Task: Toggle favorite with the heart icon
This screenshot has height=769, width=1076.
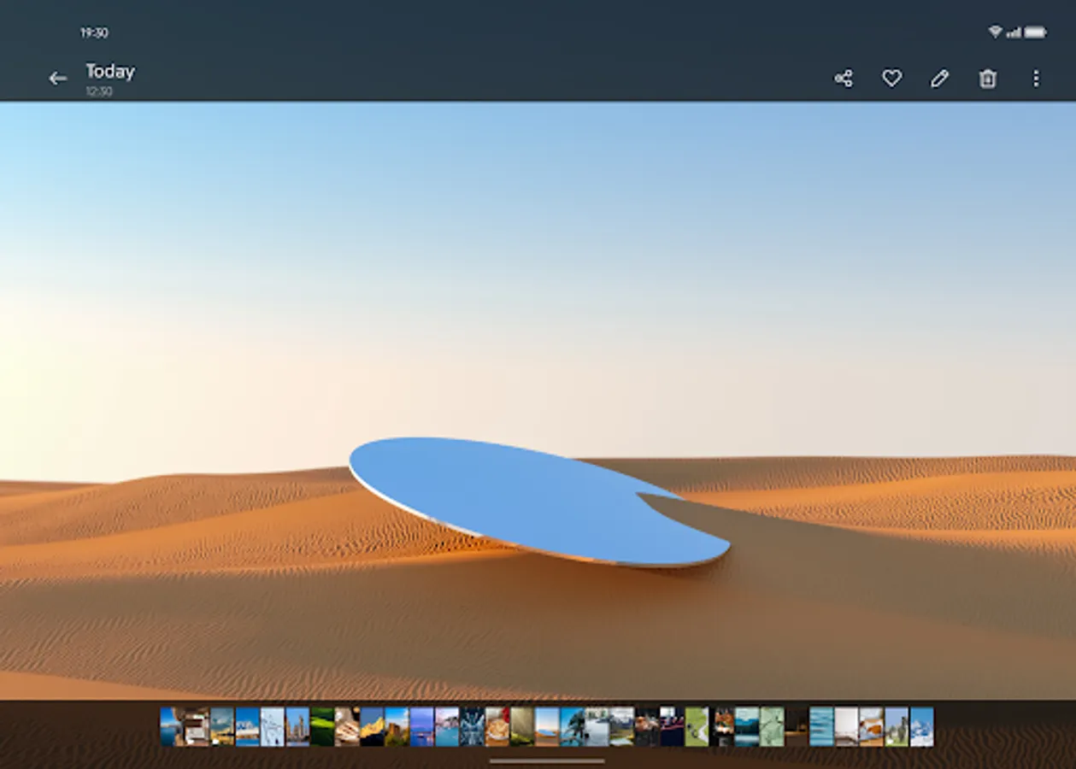Action: 891,79
